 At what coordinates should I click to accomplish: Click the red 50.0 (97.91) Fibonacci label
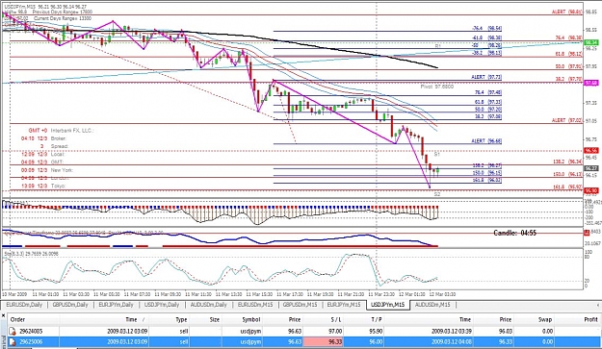569,66
